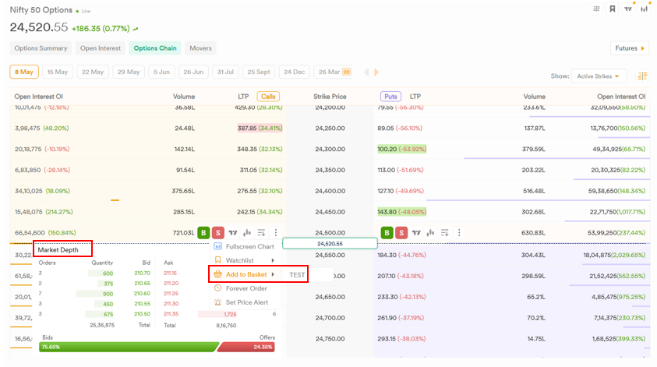Click red Sell button on 24,500 put side

[x=401, y=232]
